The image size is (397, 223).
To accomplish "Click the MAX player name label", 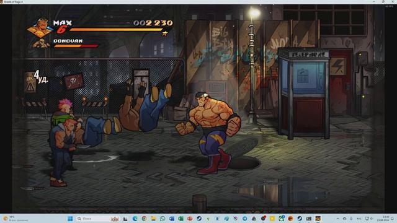I will (x=63, y=23).
